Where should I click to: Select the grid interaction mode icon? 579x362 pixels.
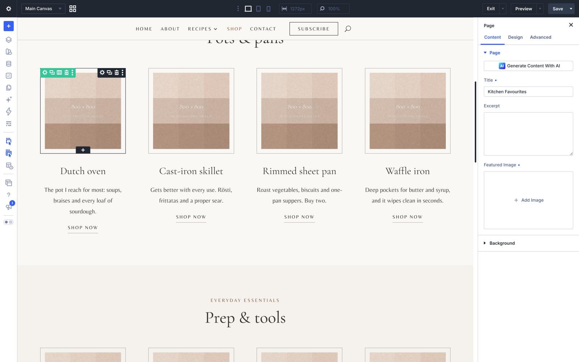[9, 153]
